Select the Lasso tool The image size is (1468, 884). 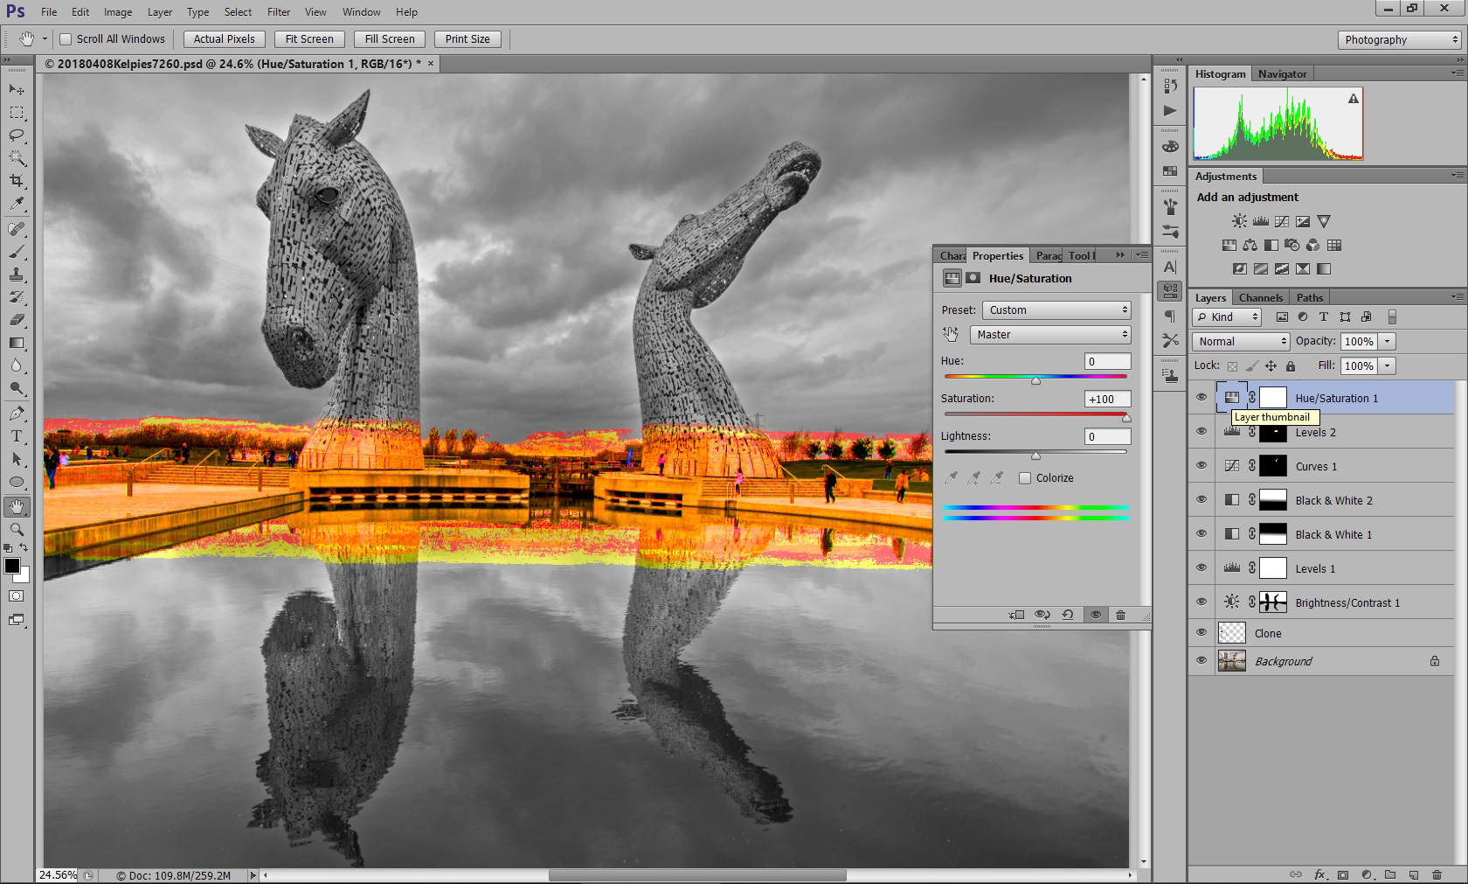tap(17, 136)
